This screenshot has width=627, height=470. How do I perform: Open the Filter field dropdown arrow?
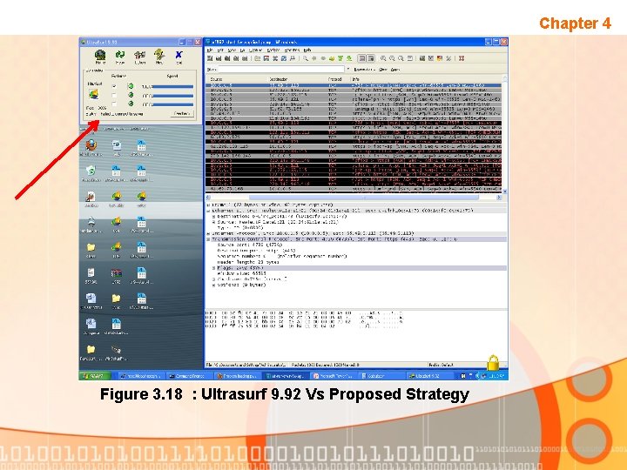pos(347,69)
